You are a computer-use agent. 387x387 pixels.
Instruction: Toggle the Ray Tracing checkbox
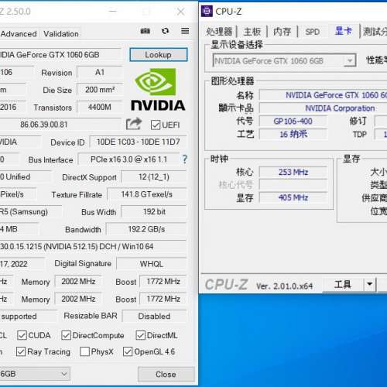[21, 351]
